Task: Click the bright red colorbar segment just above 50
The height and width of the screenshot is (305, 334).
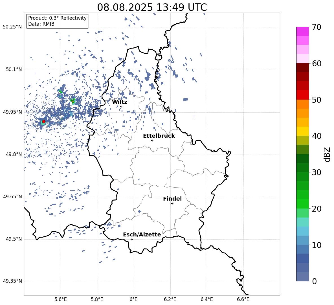Action: click(303, 95)
